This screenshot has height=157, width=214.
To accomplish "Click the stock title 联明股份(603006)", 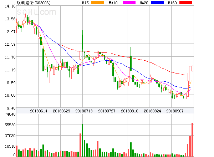I will 34,3.
